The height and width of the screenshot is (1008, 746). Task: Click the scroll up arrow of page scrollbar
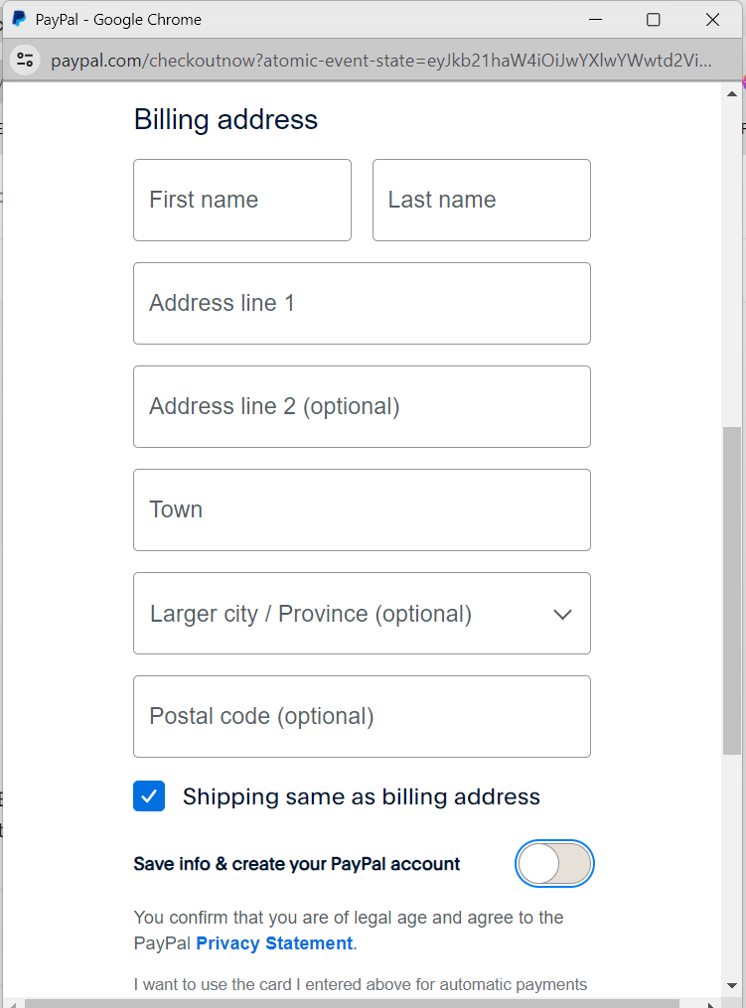tap(732, 94)
